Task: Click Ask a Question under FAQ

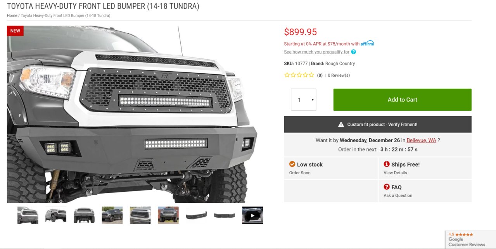Action: pyautogui.click(x=398, y=196)
